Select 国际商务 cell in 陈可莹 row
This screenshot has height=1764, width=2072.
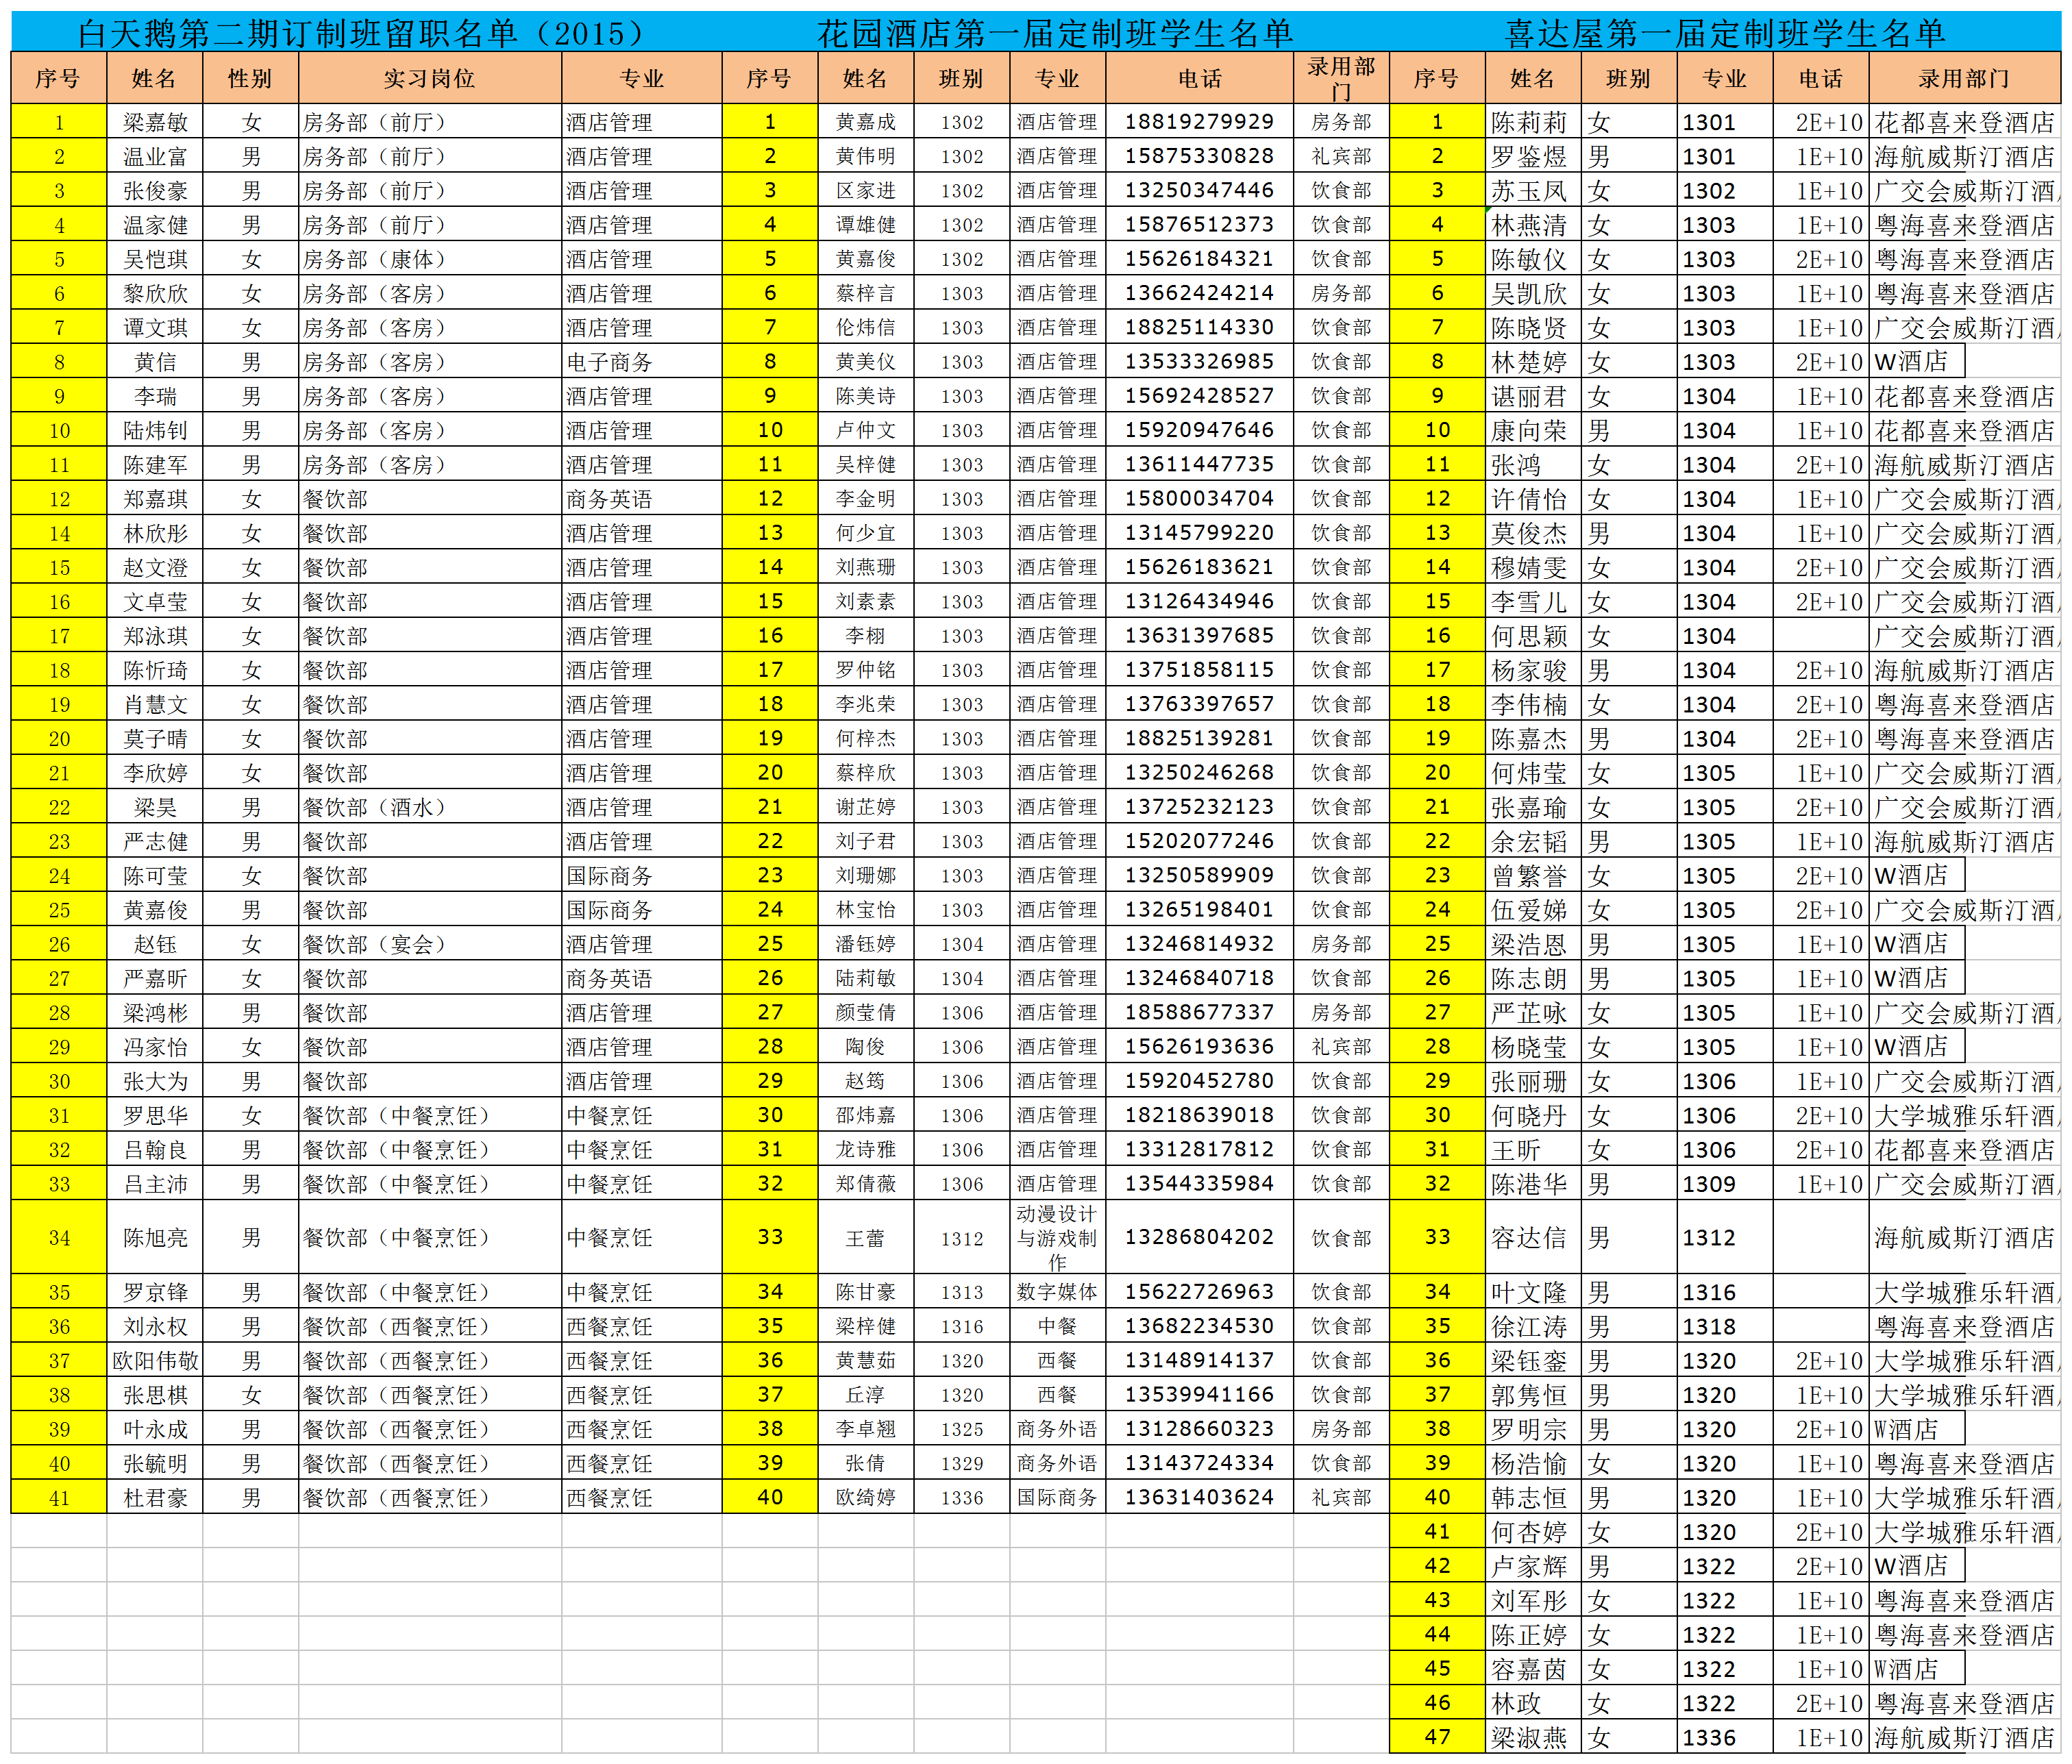click(x=609, y=876)
